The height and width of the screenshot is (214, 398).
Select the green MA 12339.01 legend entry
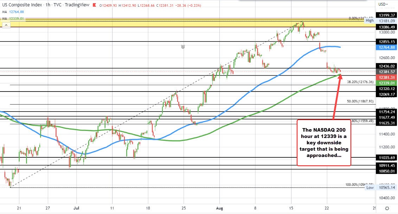point(13,19)
